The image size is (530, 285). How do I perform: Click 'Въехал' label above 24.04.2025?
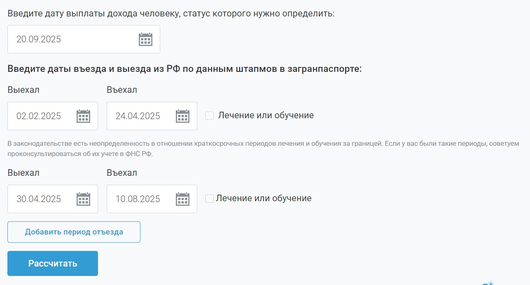122,90
